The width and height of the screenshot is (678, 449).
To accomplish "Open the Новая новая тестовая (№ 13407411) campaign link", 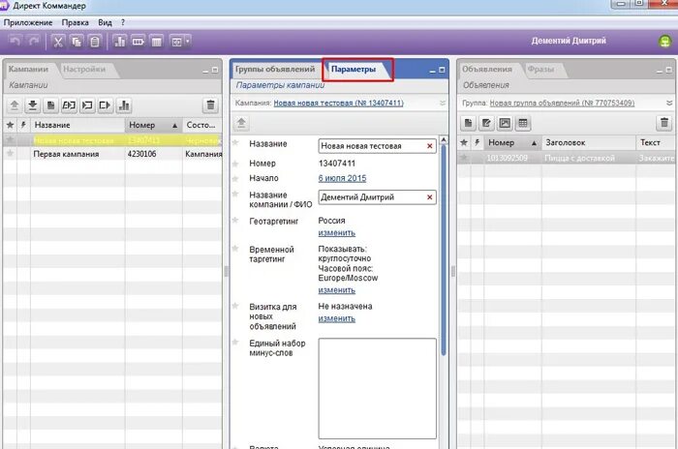I will [x=339, y=103].
